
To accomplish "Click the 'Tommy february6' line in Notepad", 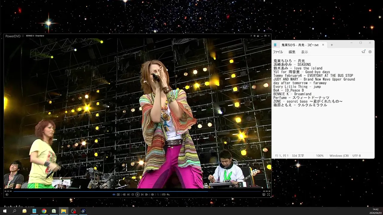I will tap(313, 76).
